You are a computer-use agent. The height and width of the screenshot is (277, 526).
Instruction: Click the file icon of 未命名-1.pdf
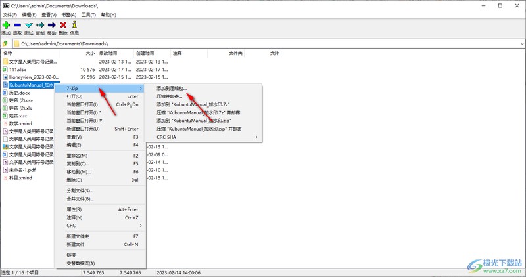coord(5,170)
